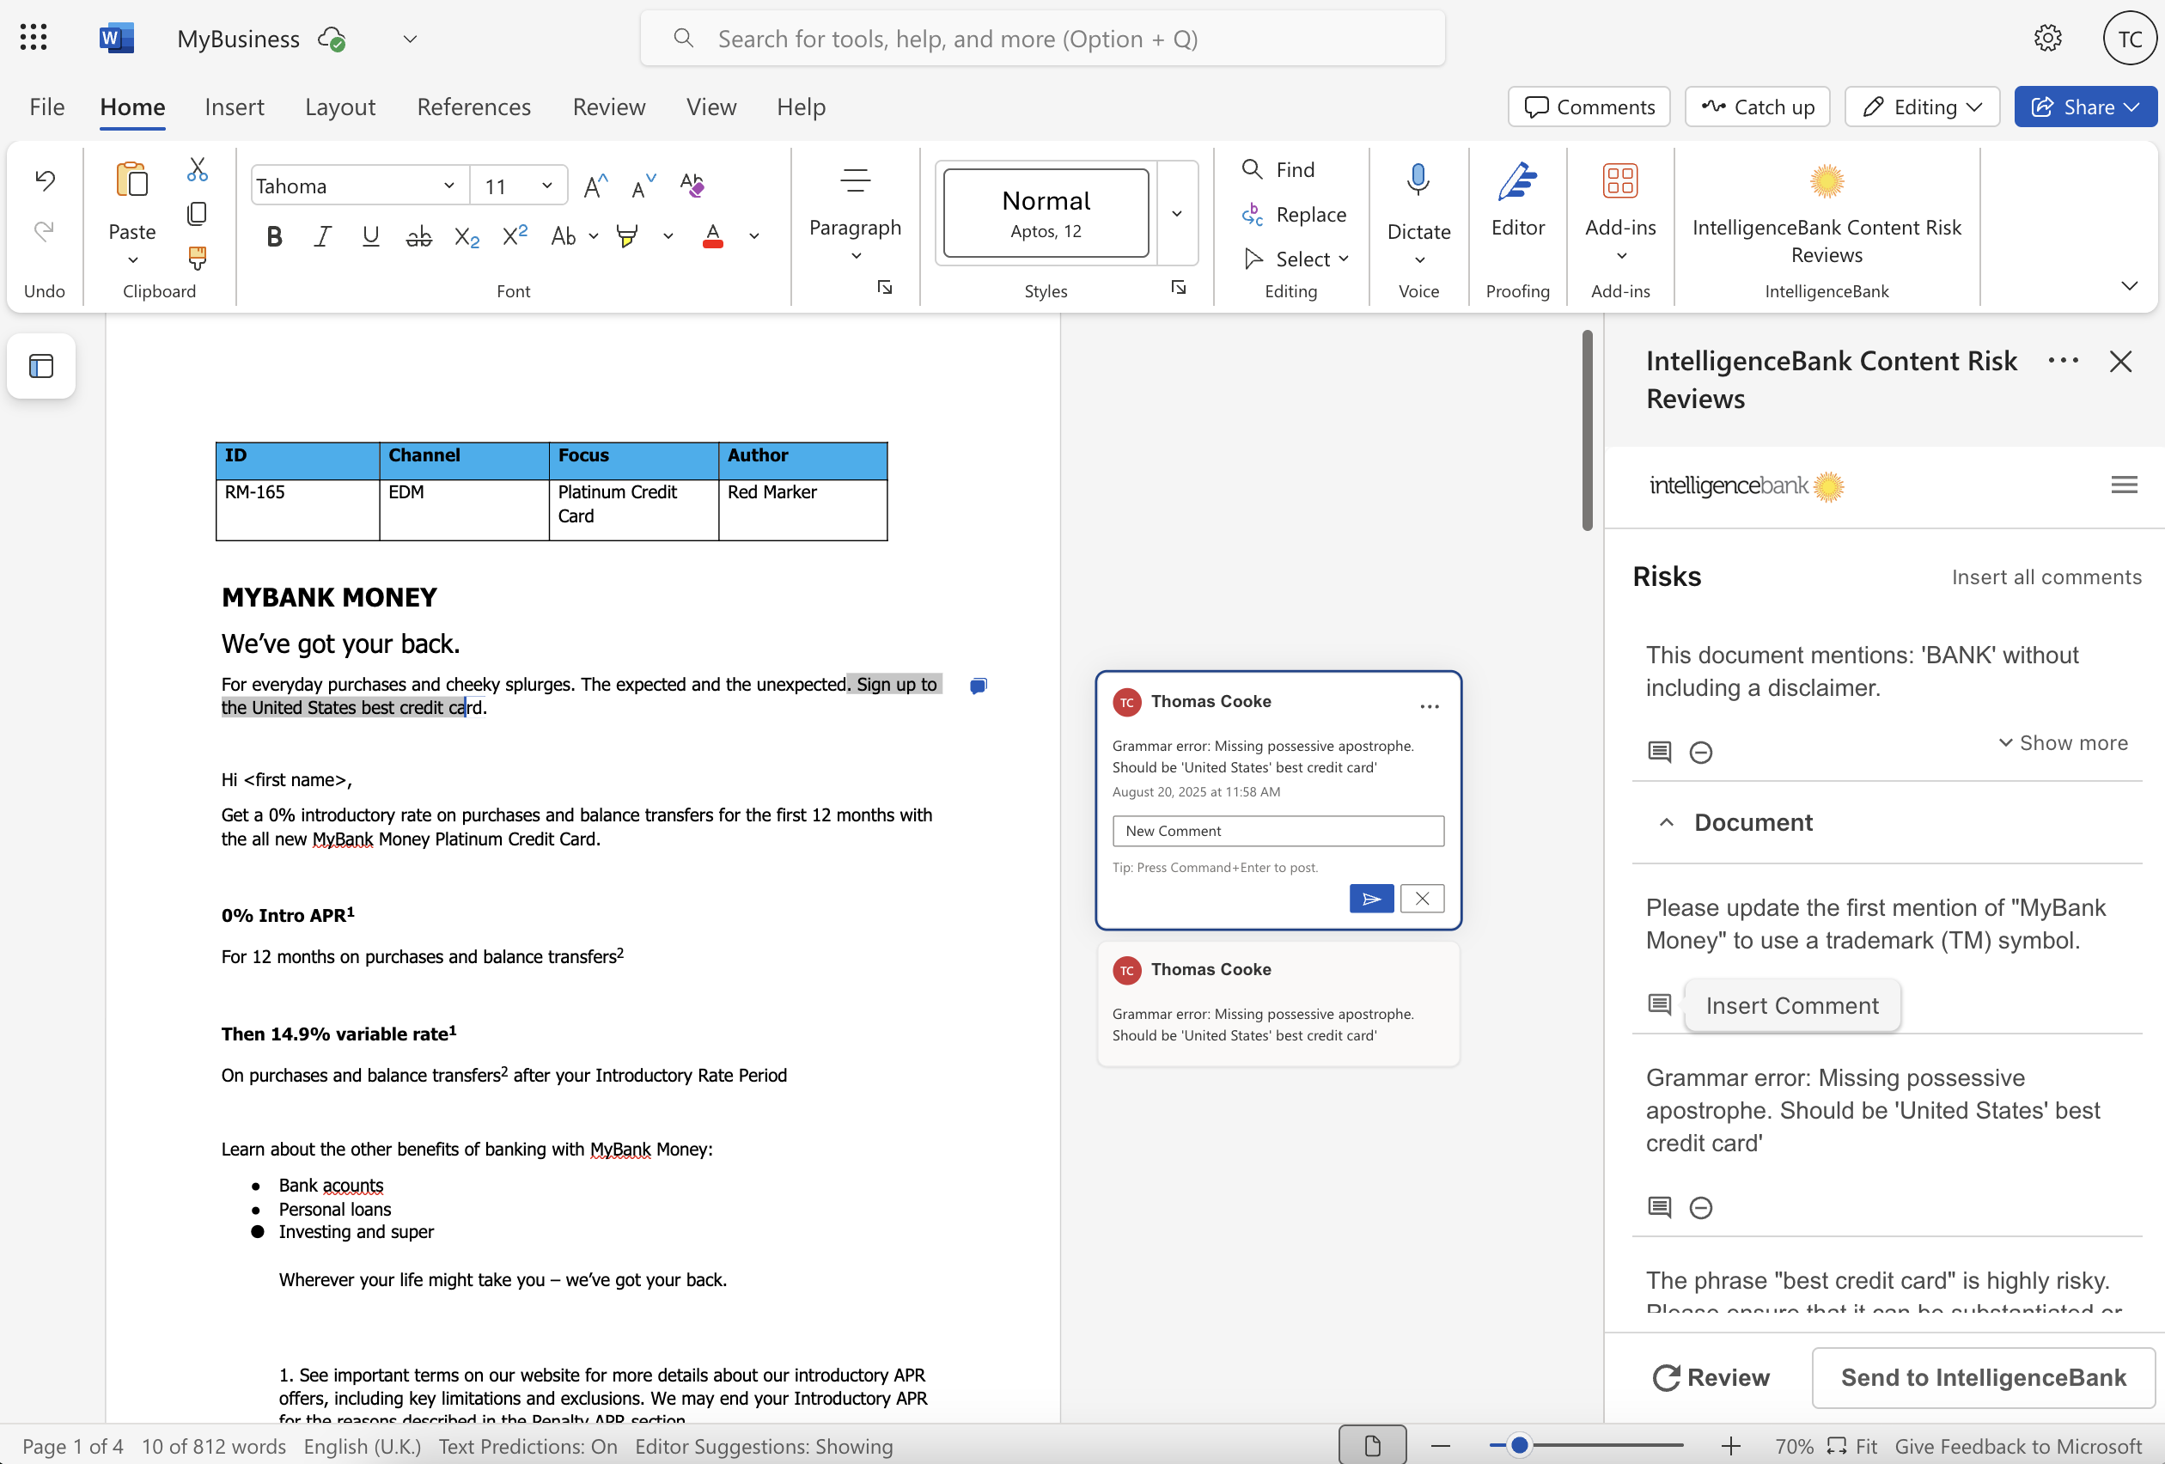Open the Tahoma font name dropdown

point(449,186)
